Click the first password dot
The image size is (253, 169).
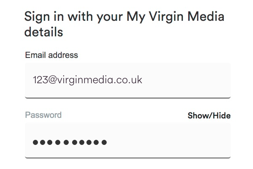[x=35, y=142]
